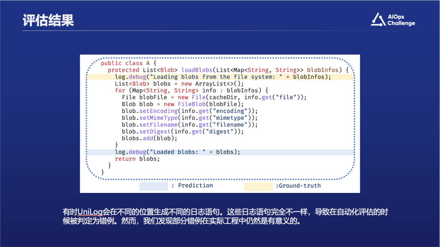Click the Prediction legend label
Image resolution: width=440 pixels, height=247 pixels.
coord(192,186)
